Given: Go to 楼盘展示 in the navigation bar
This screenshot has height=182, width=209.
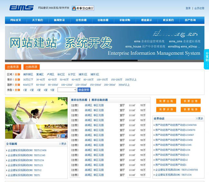Looking at the screenshot, I should 146,20.
